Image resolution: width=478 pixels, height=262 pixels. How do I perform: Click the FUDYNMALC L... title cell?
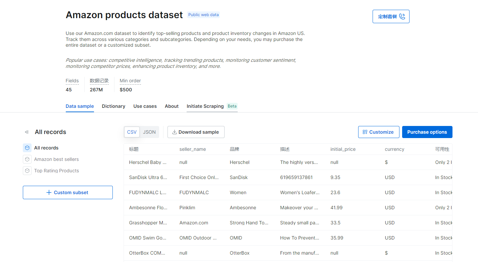point(148,192)
